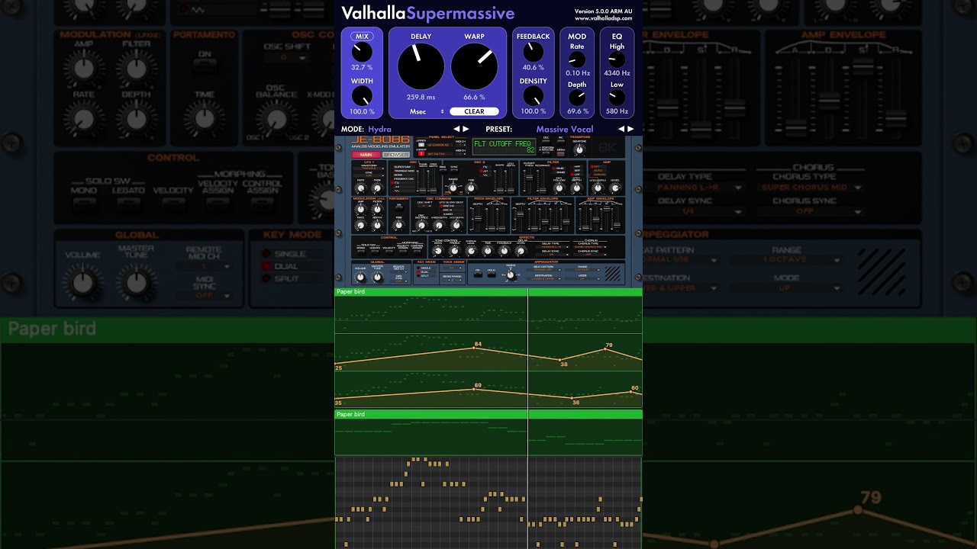Toggle the Arpeggiator On button
The width and height of the screenshot is (977, 549).
(478, 274)
